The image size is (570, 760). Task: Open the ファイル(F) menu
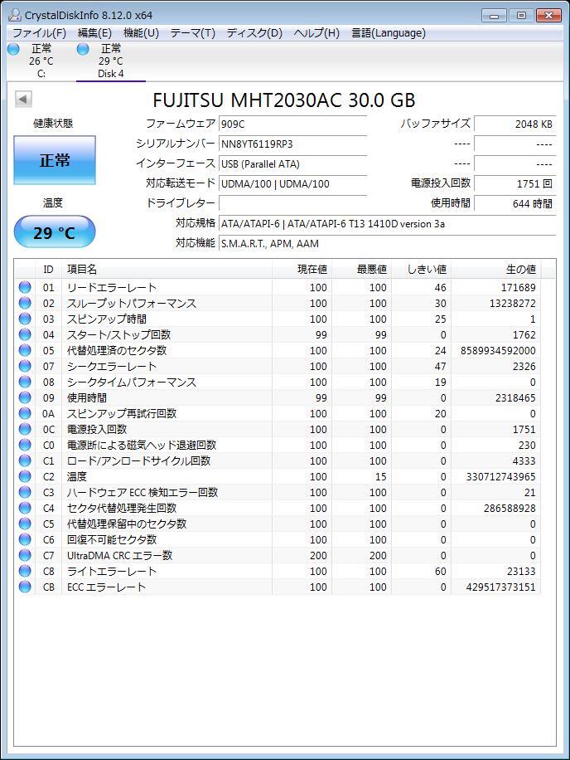(39, 33)
